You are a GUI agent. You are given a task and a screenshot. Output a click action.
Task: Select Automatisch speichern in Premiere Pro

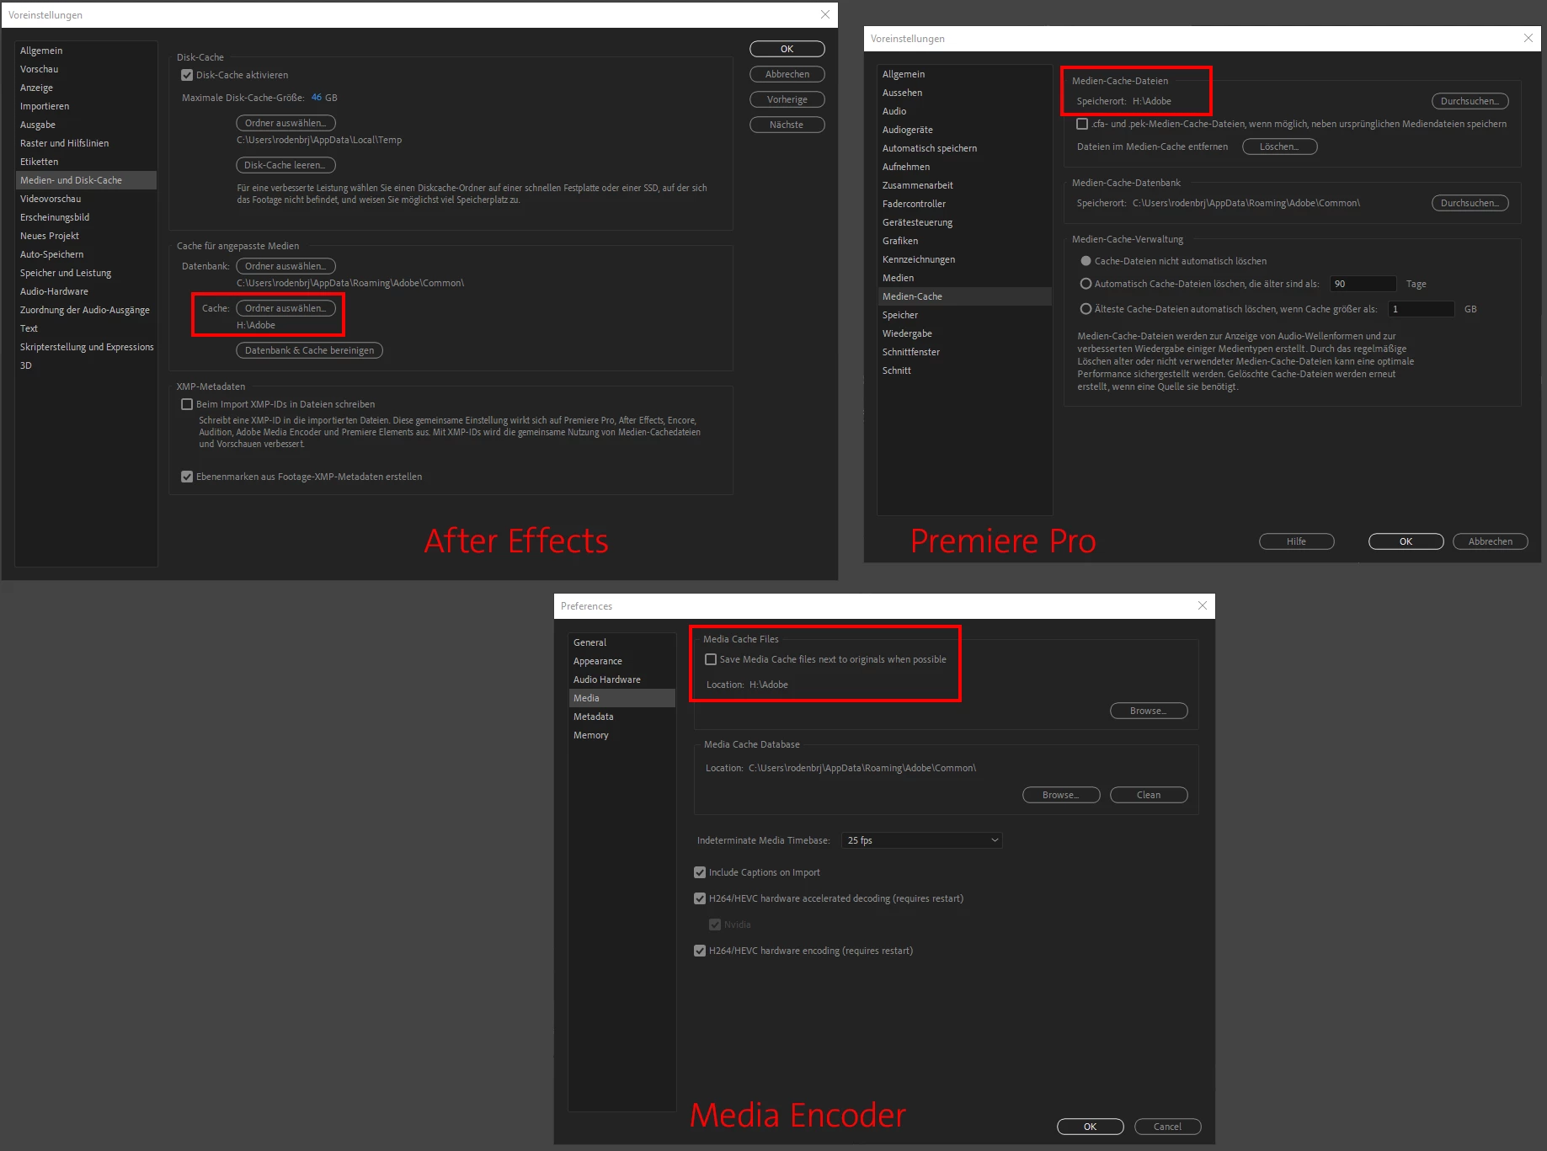point(964,148)
